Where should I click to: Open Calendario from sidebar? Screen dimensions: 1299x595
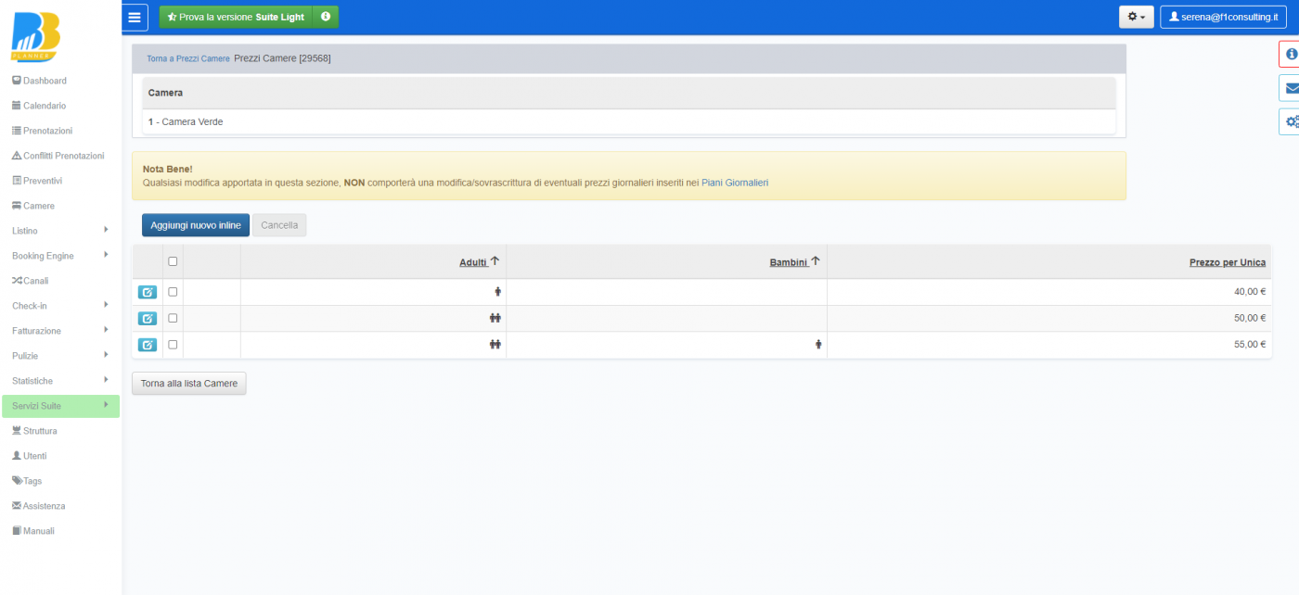39,106
